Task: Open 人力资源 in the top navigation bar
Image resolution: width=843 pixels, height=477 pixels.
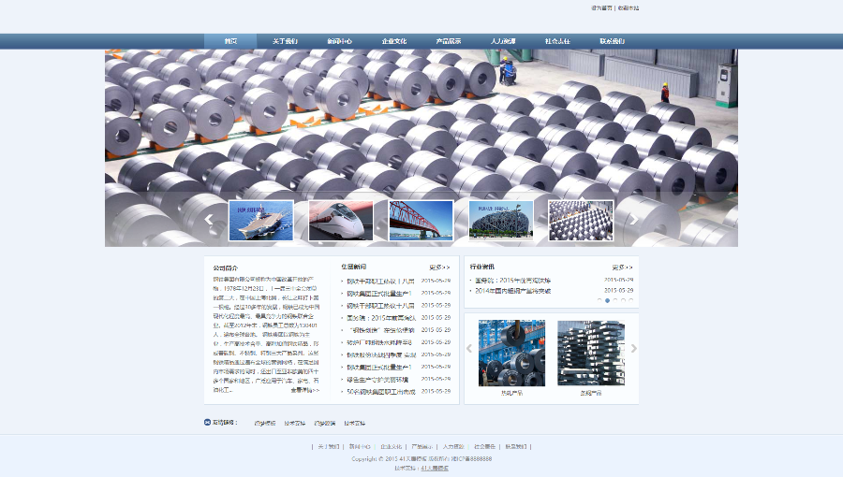Action: tap(503, 41)
